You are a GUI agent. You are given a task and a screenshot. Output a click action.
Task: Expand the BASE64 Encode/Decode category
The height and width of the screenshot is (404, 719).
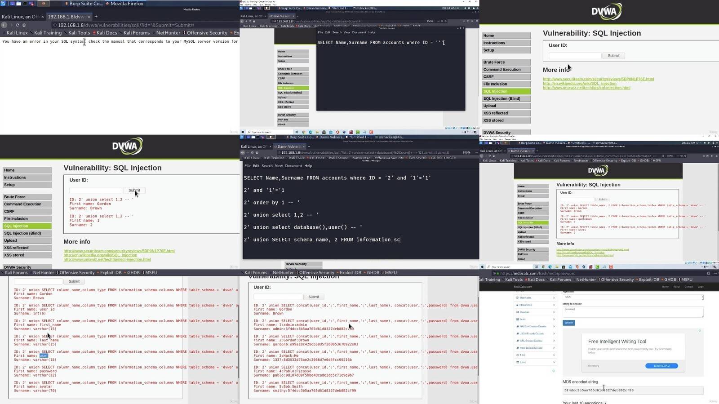[x=535, y=326]
